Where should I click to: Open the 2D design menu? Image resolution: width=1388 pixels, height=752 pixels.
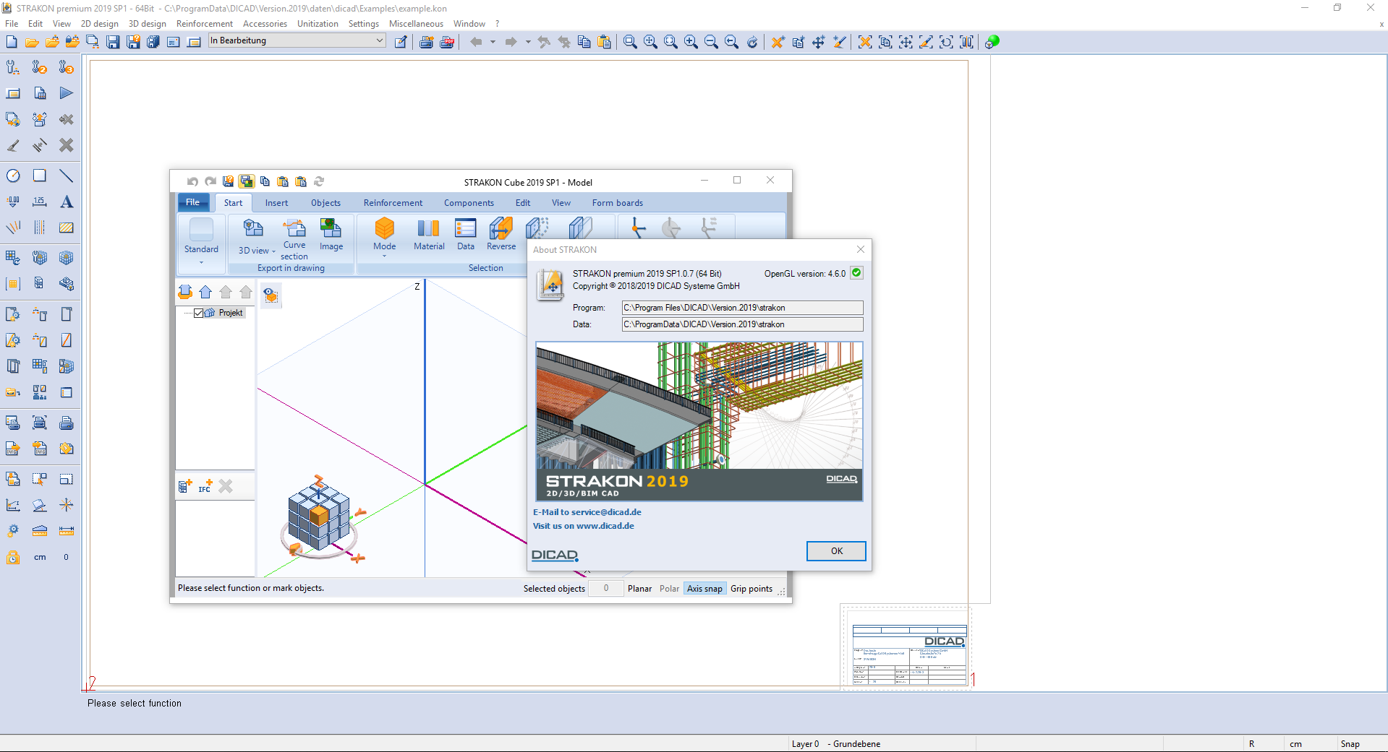point(100,24)
